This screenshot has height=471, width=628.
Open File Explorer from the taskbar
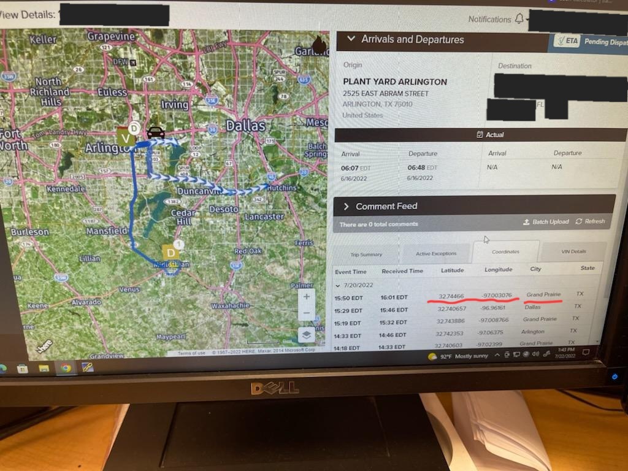44,368
